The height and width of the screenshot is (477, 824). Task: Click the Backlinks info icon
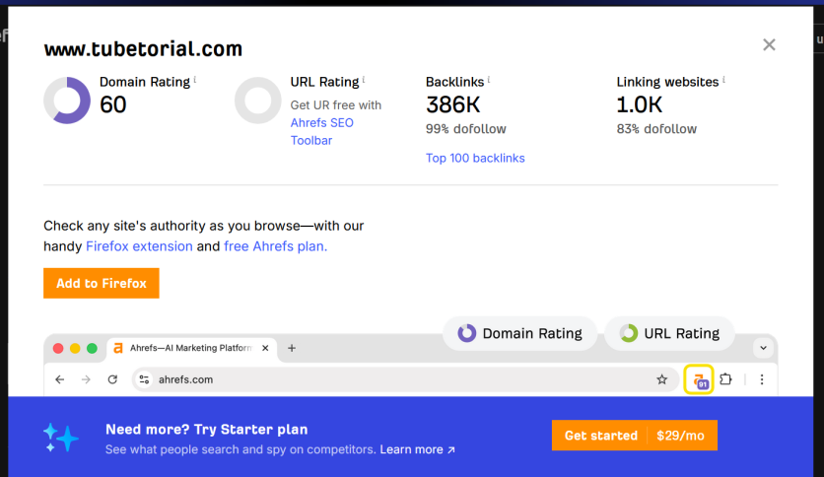coord(489,79)
